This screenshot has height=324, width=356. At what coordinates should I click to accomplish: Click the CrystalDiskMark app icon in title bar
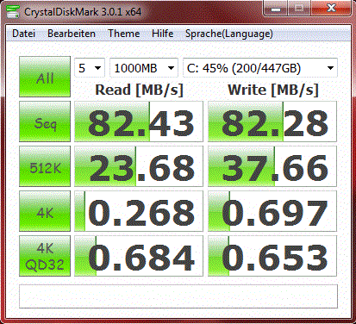point(13,11)
